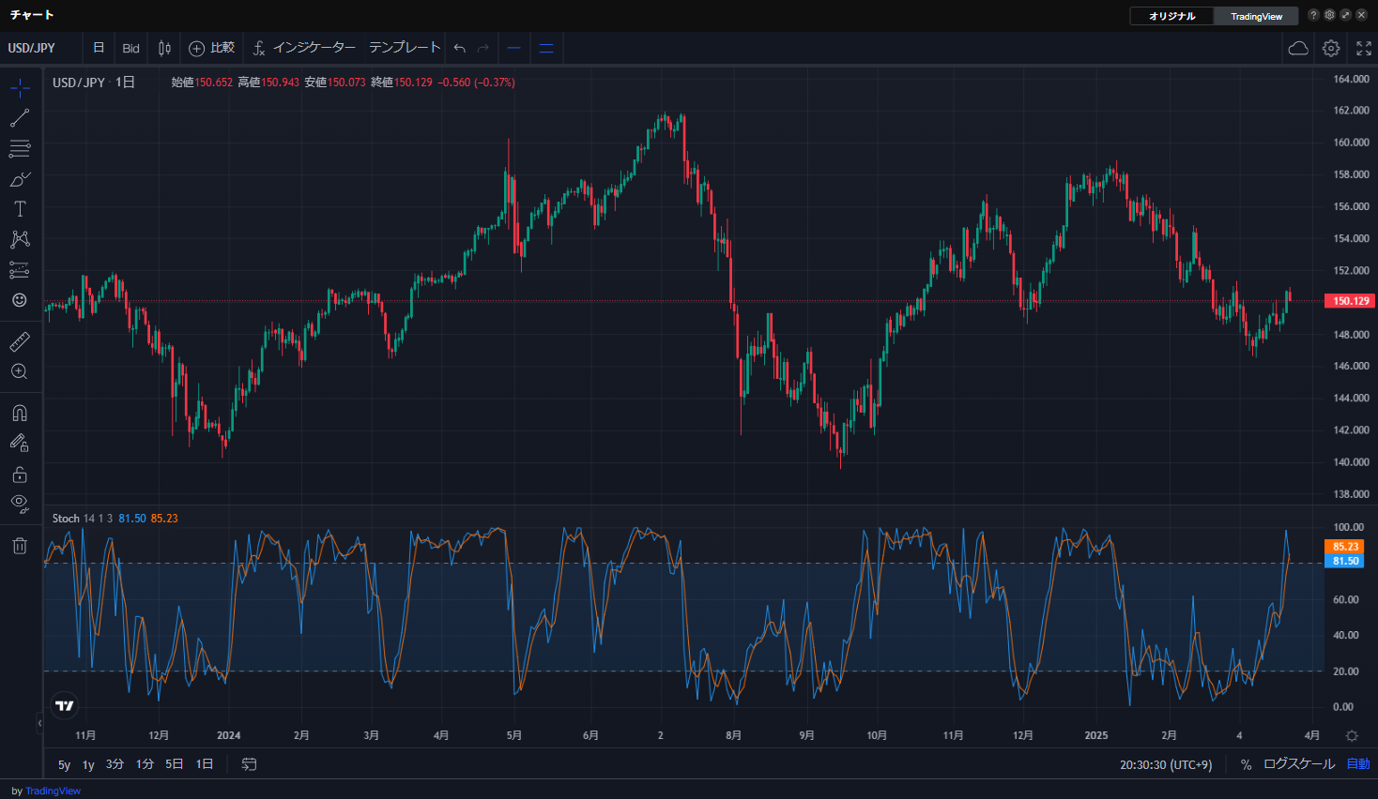This screenshot has height=799, width=1378.
Task: Open the Fibonacci retracement tools
Action: pyautogui.click(x=20, y=148)
